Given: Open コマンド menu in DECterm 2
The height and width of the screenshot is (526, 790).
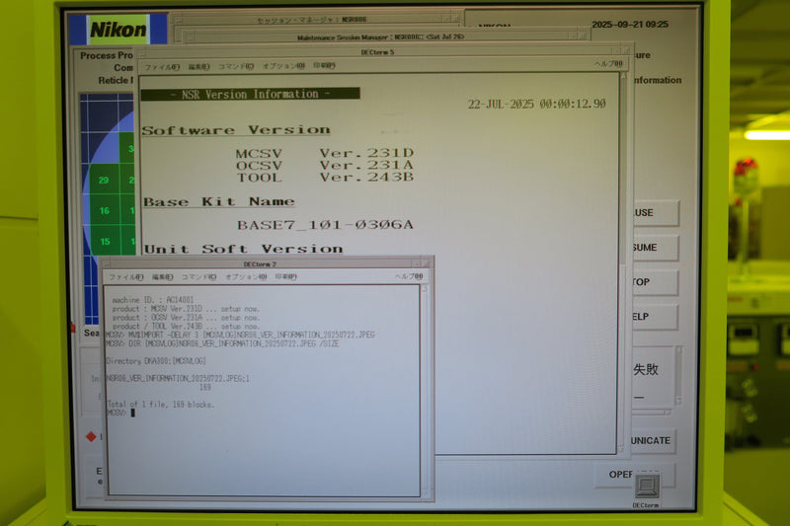Looking at the screenshot, I should click(199, 277).
